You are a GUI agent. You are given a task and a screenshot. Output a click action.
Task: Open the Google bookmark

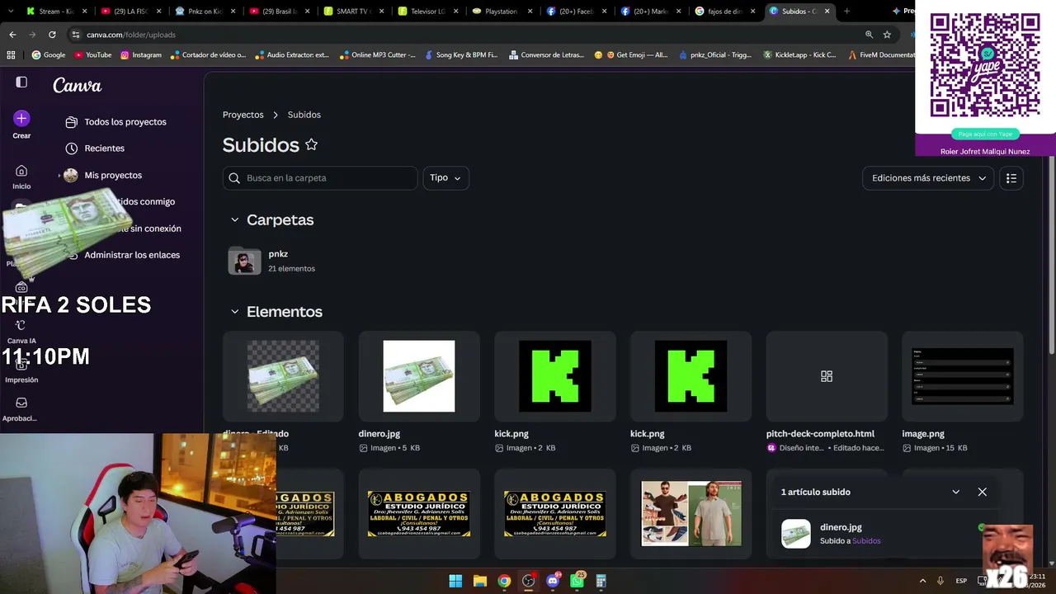point(48,55)
